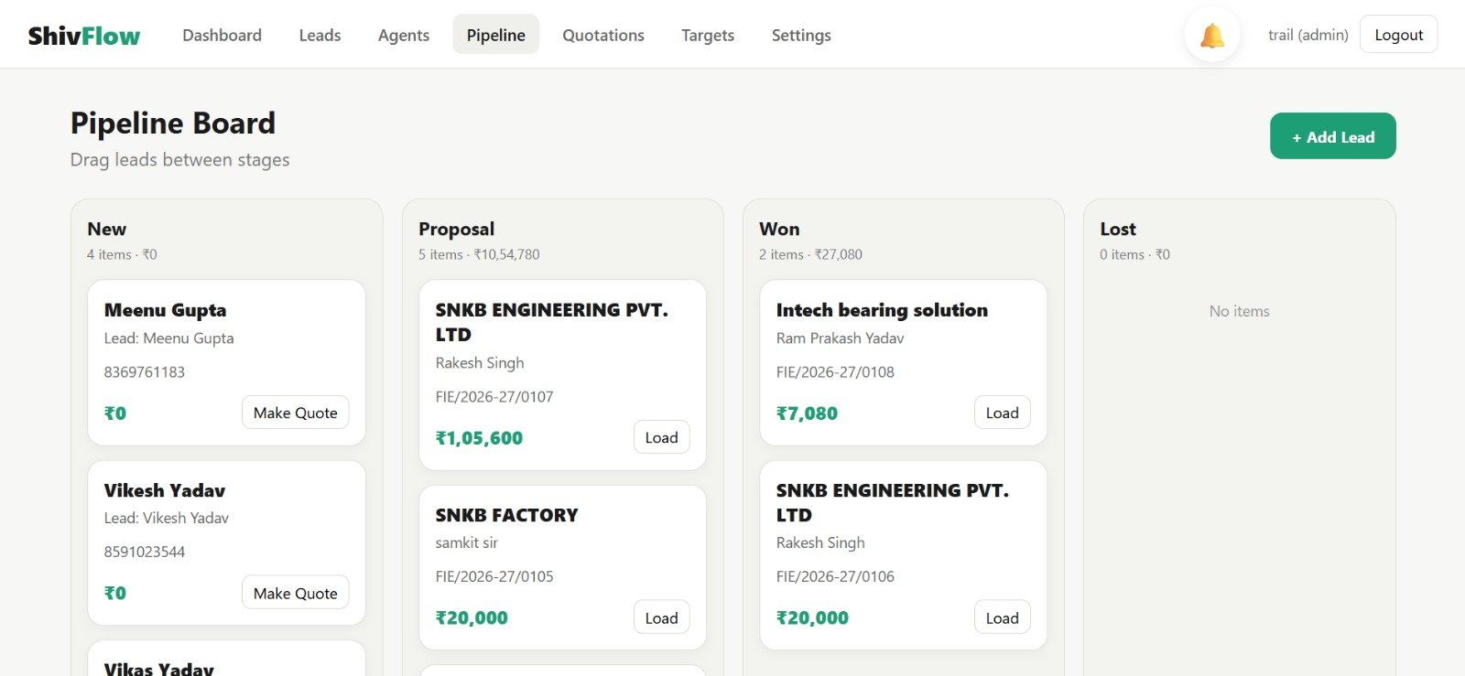This screenshot has height=676, width=1465.
Task: Click the New column heading
Action: 106,229
